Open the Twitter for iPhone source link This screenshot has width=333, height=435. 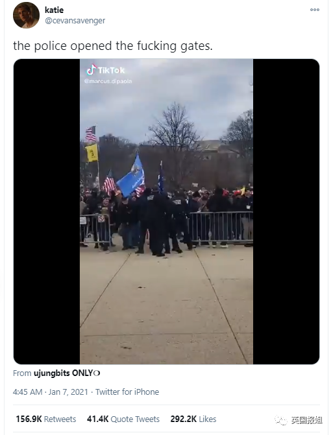coord(127,392)
